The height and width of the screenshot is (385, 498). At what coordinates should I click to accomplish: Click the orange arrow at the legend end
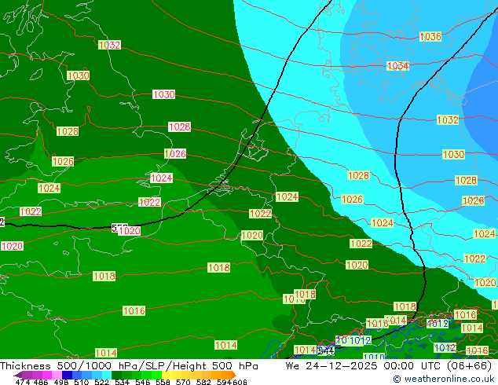[234, 375]
